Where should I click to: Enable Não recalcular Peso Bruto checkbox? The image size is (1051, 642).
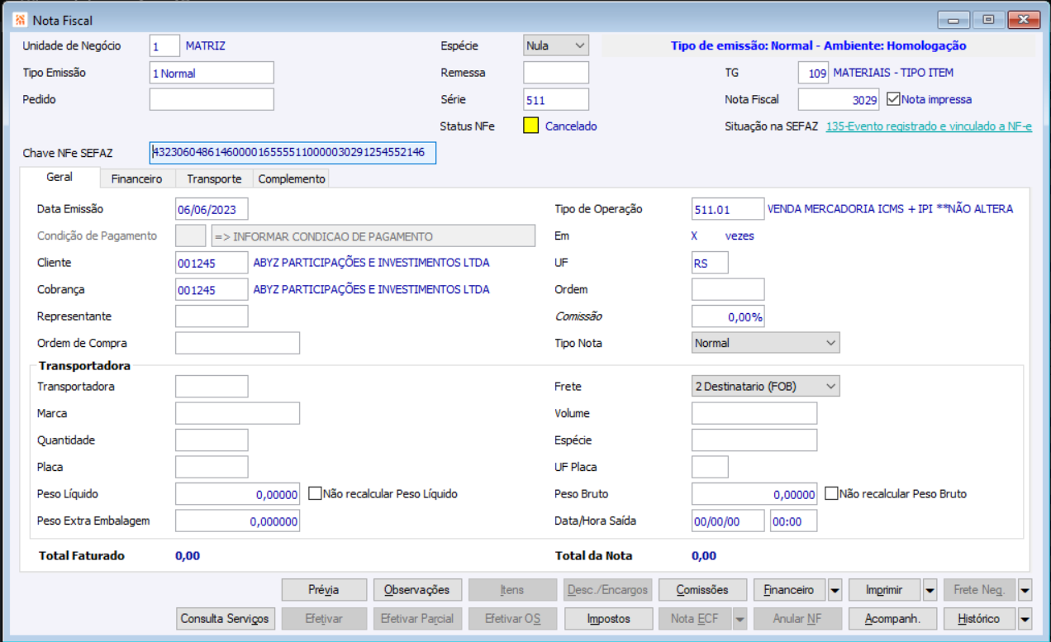831,494
